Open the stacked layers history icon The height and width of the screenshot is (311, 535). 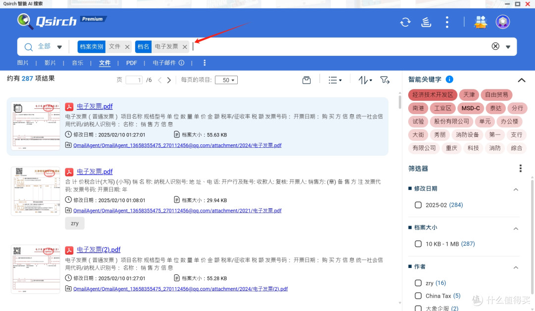[426, 22]
